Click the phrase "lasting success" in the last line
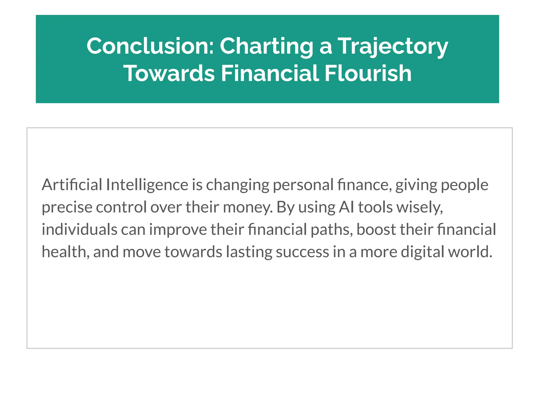 click(x=277, y=252)
